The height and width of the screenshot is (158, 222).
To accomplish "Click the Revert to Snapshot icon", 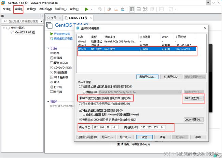I will [x=116, y=9].
